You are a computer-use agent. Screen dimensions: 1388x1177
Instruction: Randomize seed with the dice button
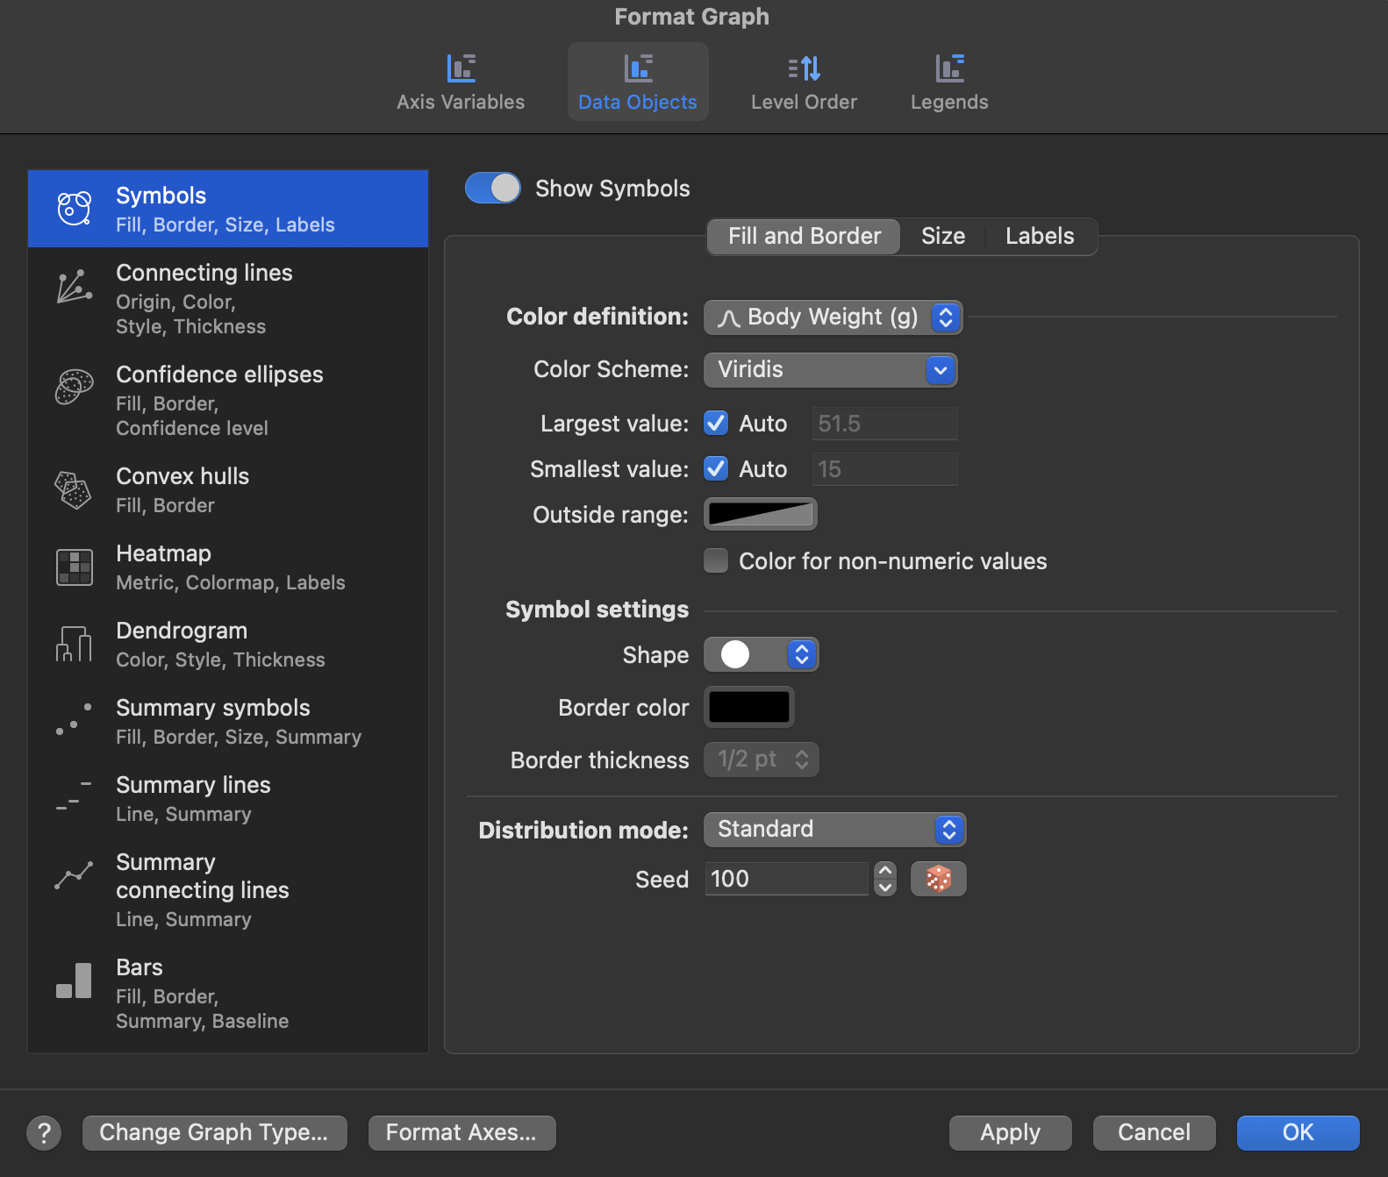(939, 879)
